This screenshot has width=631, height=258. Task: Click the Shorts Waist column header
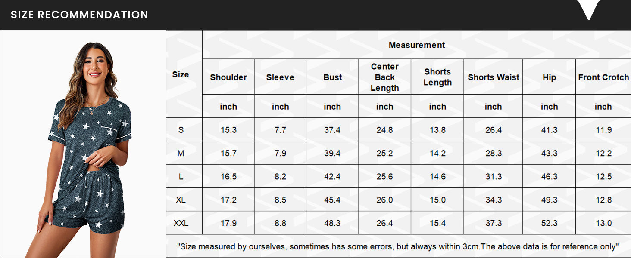click(x=494, y=77)
